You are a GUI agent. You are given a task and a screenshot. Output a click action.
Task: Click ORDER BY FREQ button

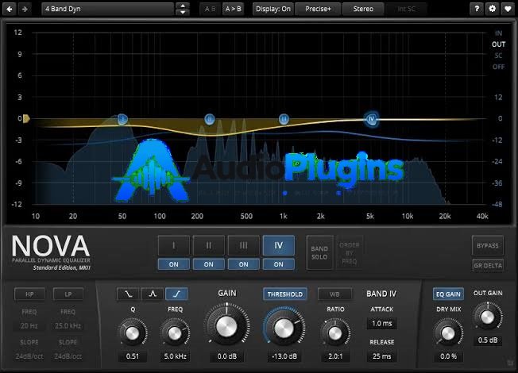[350, 253]
